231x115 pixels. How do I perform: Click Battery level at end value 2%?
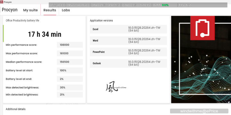click(70, 79)
